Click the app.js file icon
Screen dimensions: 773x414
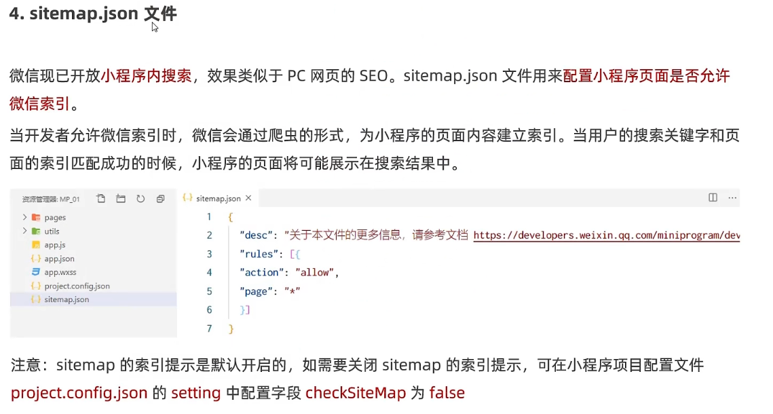click(35, 244)
